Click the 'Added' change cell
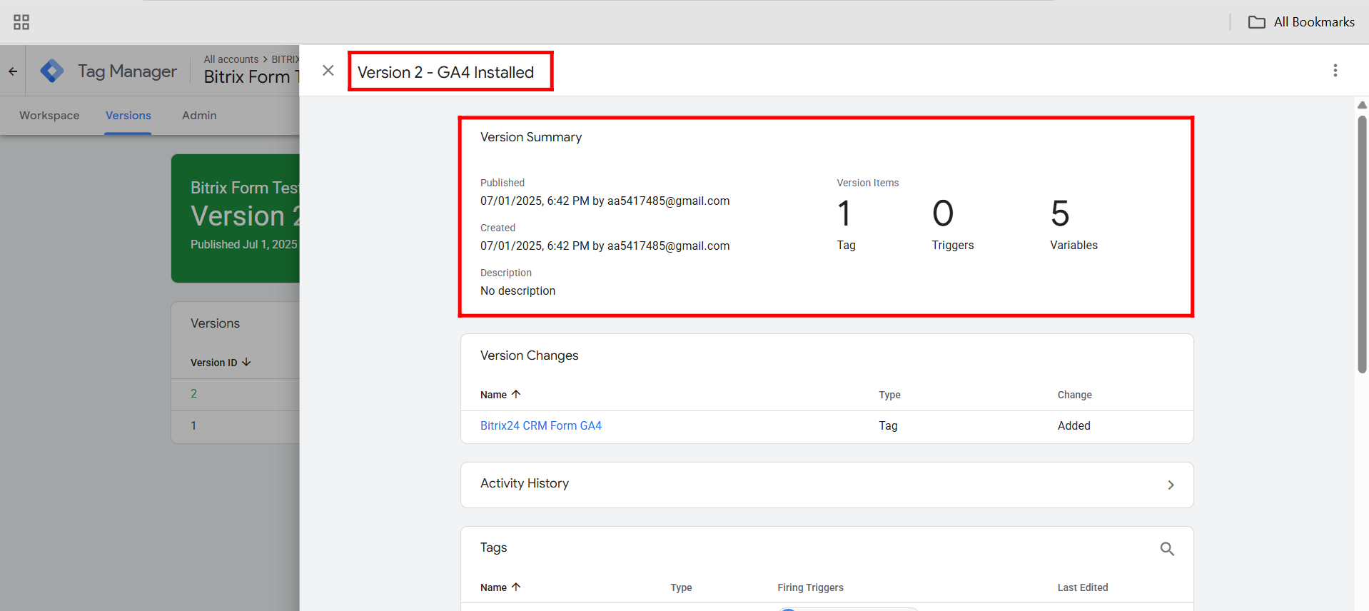Viewport: 1369px width, 611px height. (x=1074, y=425)
